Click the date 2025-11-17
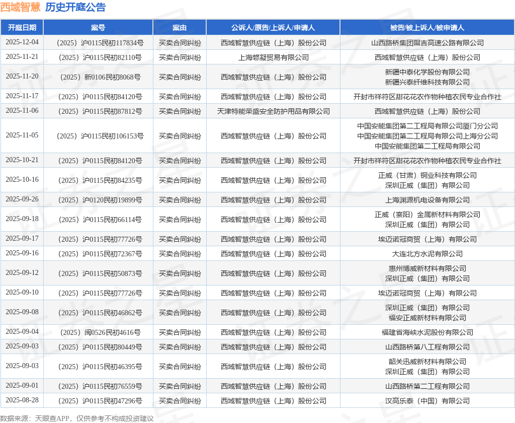 click(x=22, y=96)
